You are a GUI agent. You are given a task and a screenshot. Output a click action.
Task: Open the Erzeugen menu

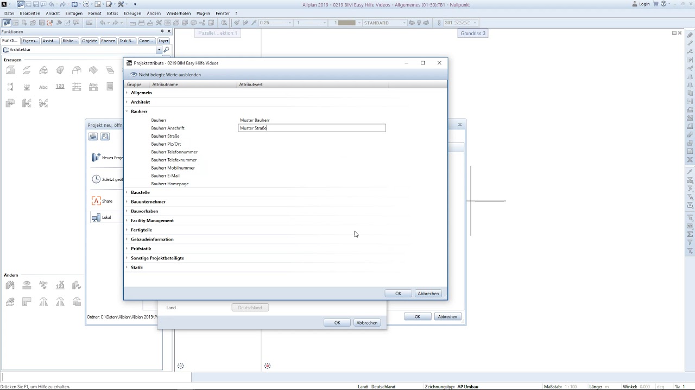[x=132, y=13]
